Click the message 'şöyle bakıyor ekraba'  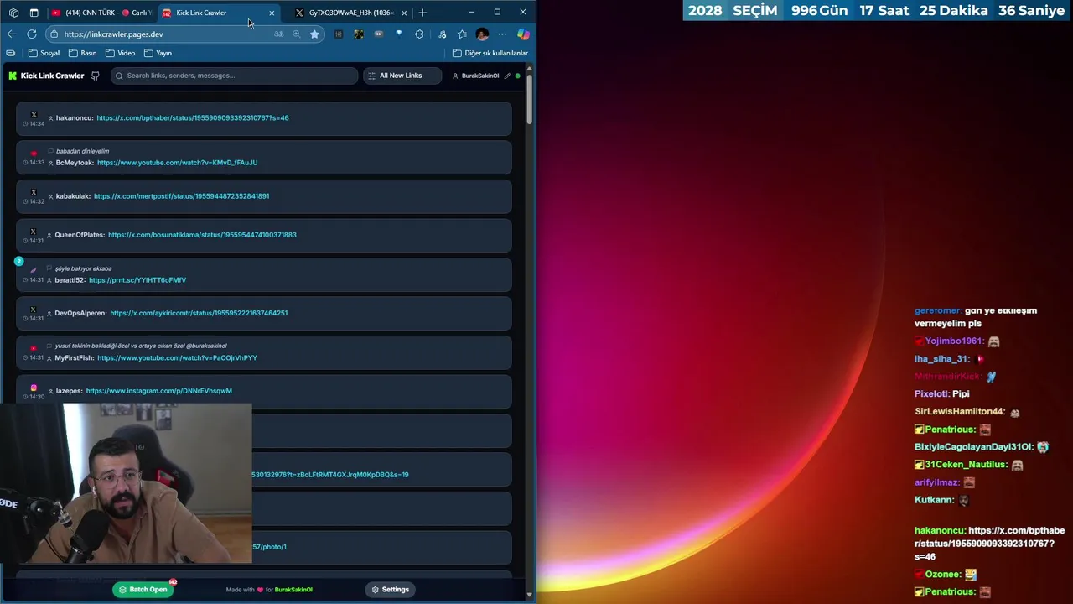click(x=83, y=268)
